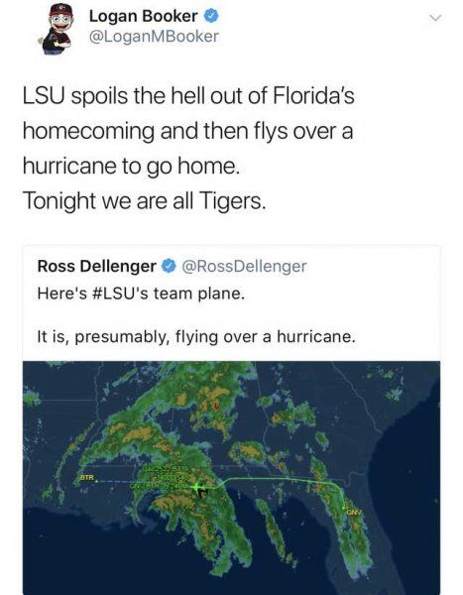The width and height of the screenshot is (463, 595).
Task: Open the radar flight map image
Action: point(232,478)
